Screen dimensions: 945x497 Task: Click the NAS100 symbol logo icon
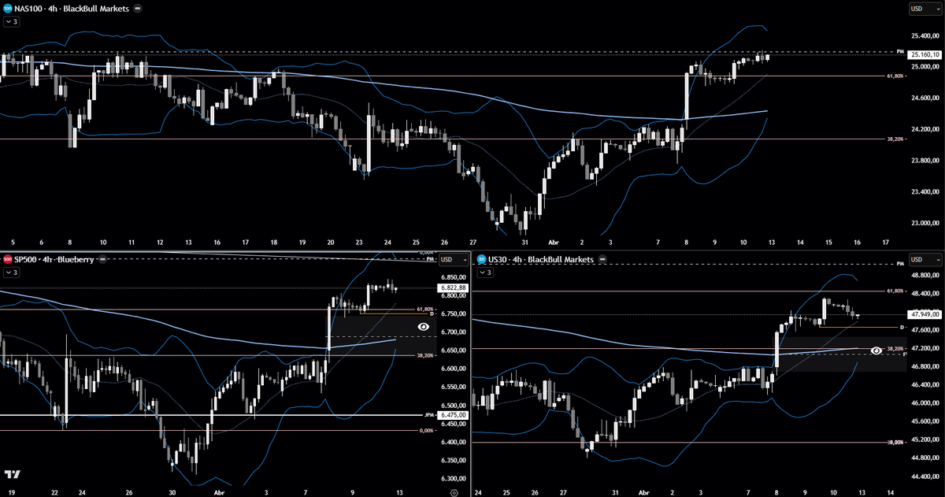[7, 7]
